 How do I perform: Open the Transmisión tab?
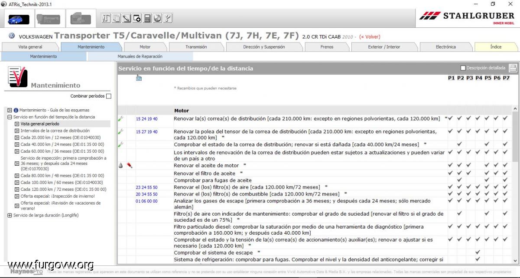pos(196,47)
